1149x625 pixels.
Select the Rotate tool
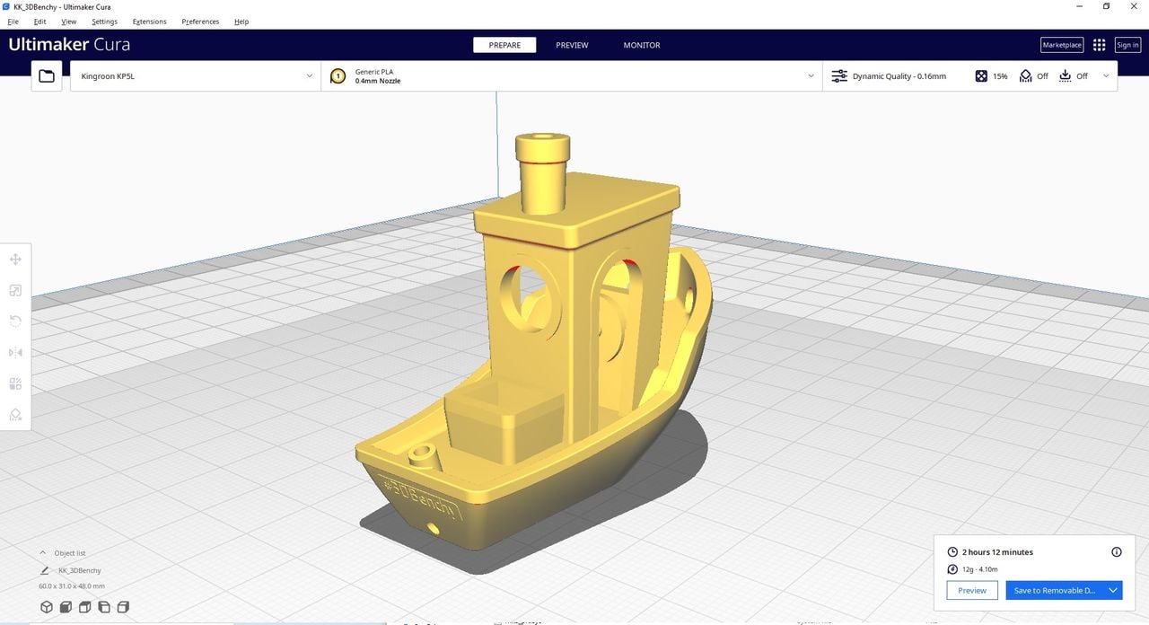15,321
